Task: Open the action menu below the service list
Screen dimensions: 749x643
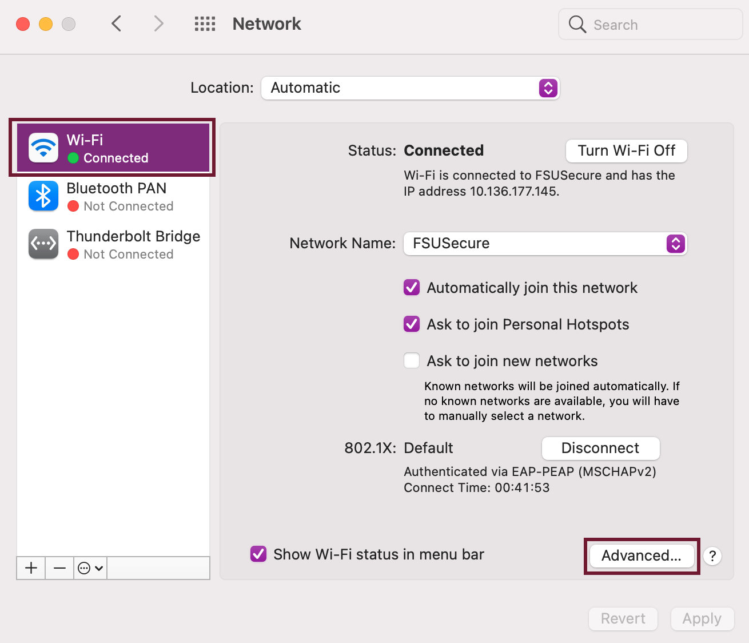Action: [x=90, y=568]
